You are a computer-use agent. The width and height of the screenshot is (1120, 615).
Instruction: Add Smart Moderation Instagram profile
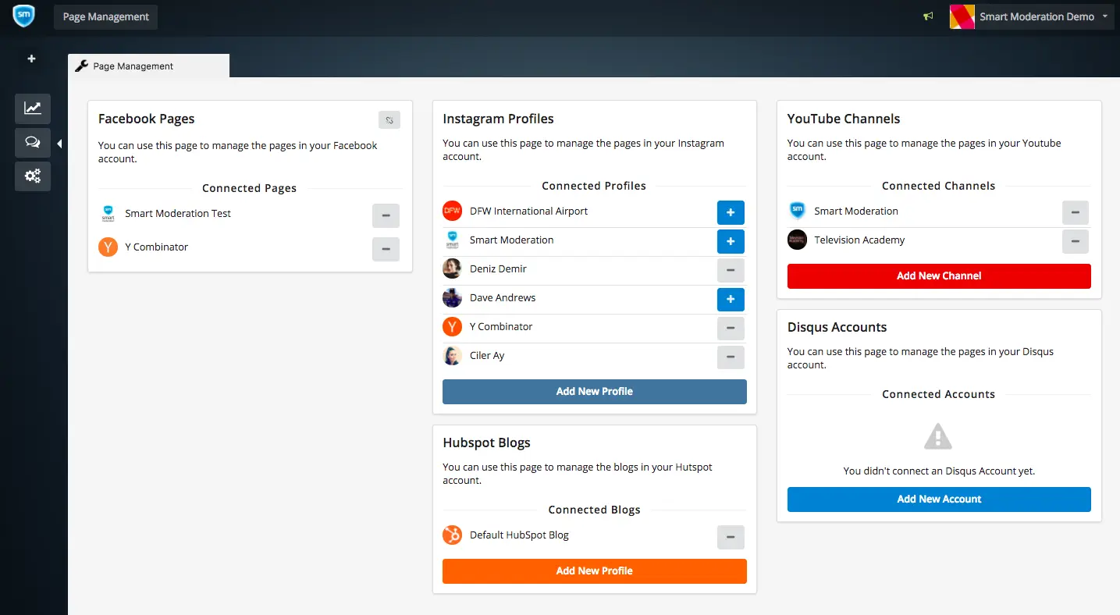click(731, 241)
